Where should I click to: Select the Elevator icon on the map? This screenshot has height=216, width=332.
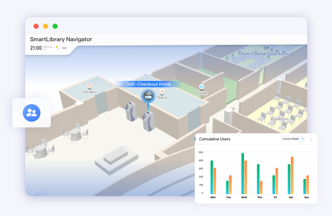90,86
